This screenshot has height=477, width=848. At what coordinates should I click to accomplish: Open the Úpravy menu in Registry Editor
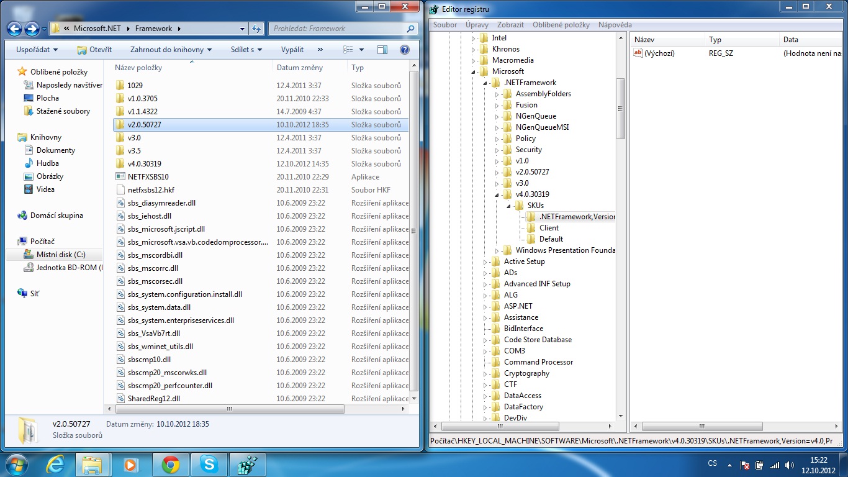tap(477, 25)
